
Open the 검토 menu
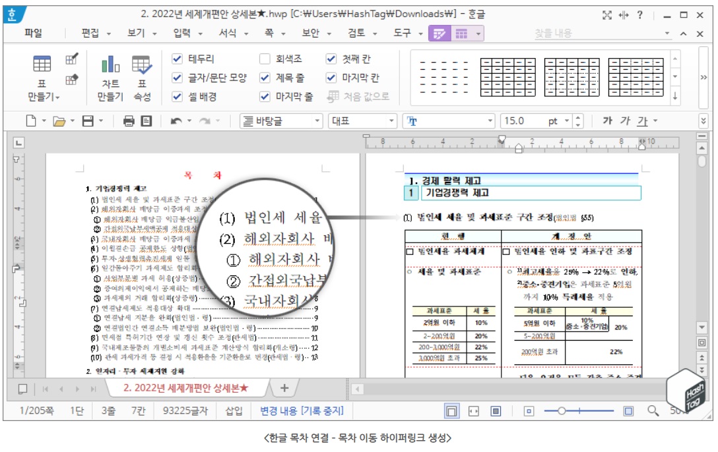click(x=356, y=33)
